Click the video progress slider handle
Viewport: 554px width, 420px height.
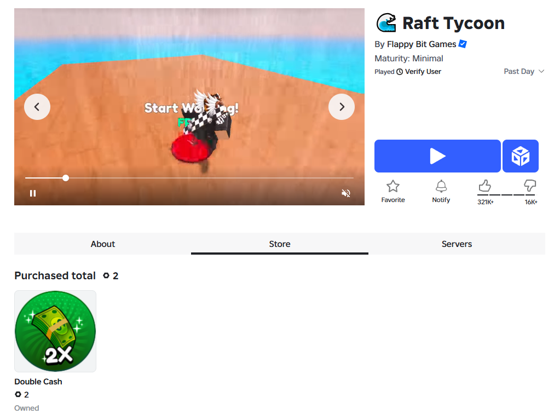click(x=66, y=178)
